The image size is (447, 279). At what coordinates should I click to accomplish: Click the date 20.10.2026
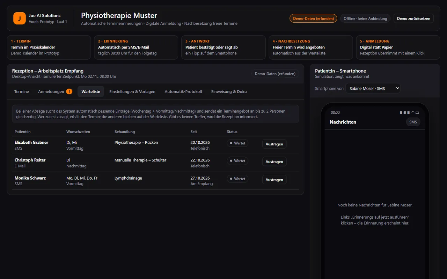tap(200, 142)
